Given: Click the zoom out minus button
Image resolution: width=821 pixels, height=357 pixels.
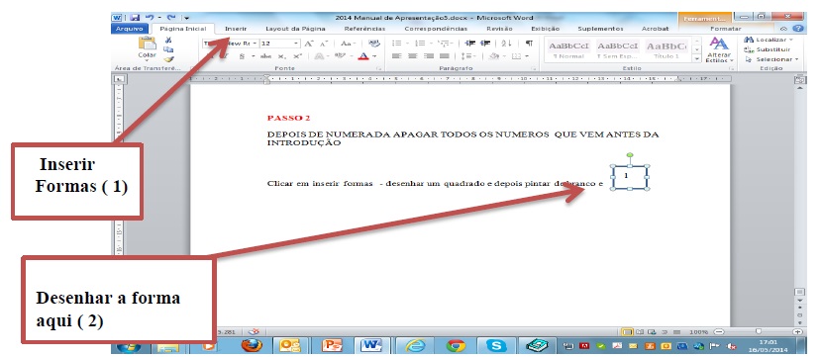Looking at the screenshot, I should coord(719,332).
